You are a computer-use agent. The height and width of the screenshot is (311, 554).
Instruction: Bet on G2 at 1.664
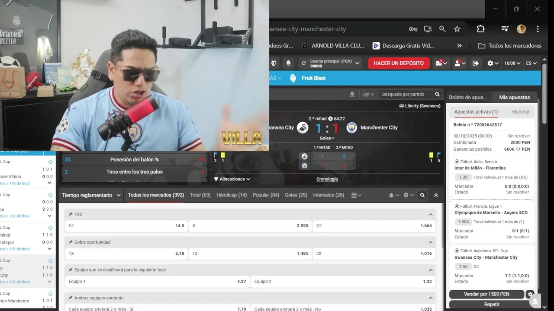coord(374,226)
